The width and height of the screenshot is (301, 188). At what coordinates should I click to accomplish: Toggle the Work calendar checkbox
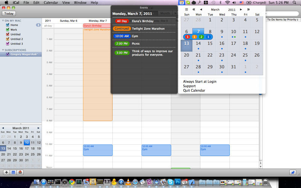click(x=8, y=30)
